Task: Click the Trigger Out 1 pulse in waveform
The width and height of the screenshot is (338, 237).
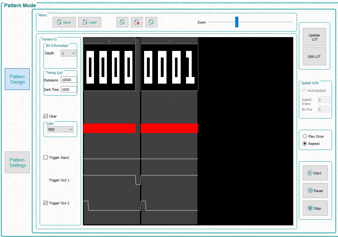Action: click(x=138, y=180)
